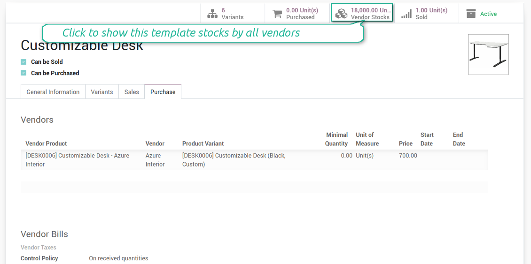The width and height of the screenshot is (531, 264).
Task: Switch to the Sales tab
Action: pyautogui.click(x=132, y=92)
